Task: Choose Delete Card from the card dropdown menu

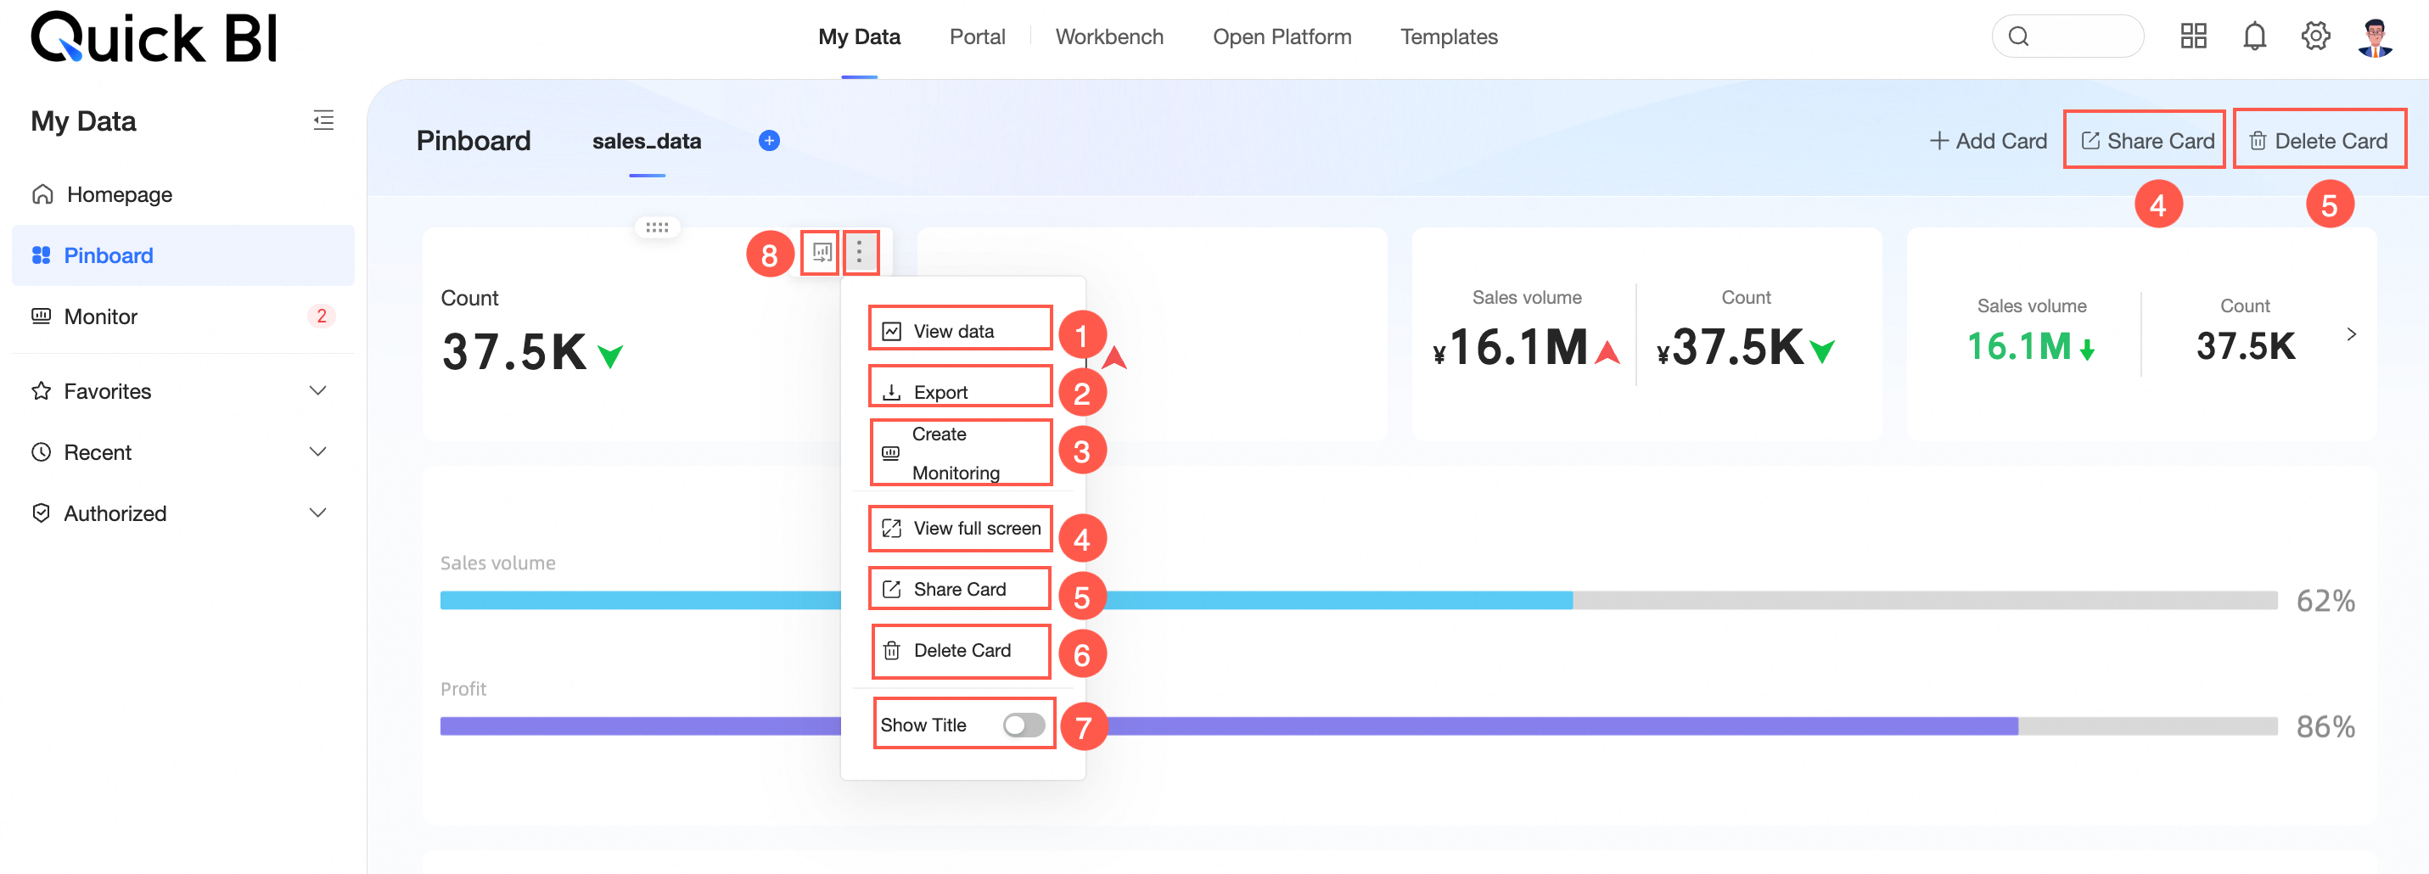Action: coord(960,651)
